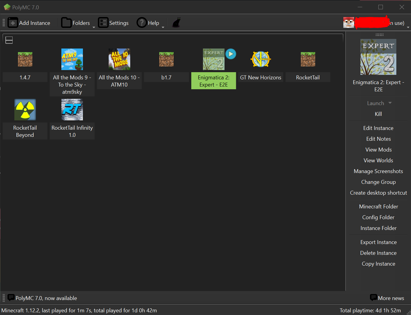411x315 pixels.
Task: Minimize the PolyMC window
Action: [x=360, y=7]
